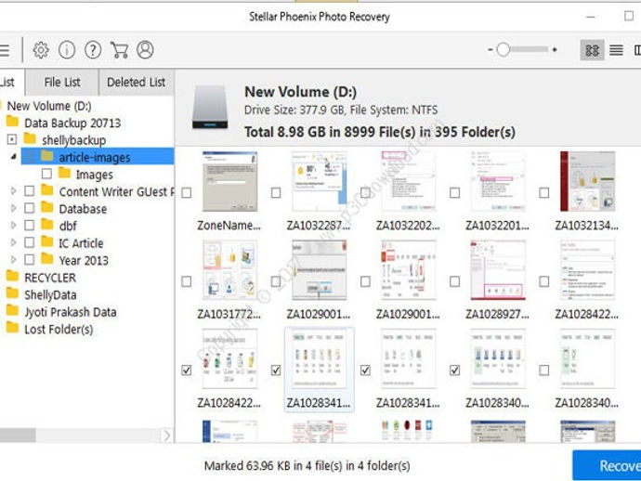Uncheck the ZA1028422 image in third row
Image resolution: width=641 pixels, height=481 pixels.
(x=187, y=370)
